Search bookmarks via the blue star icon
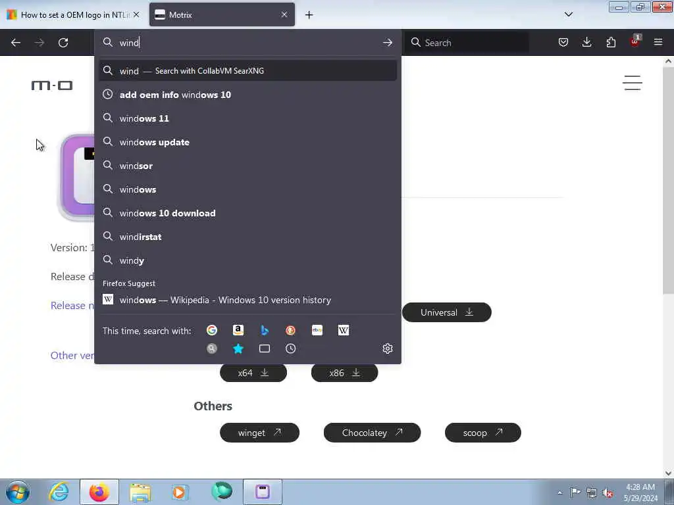This screenshot has height=505, width=674. click(238, 349)
